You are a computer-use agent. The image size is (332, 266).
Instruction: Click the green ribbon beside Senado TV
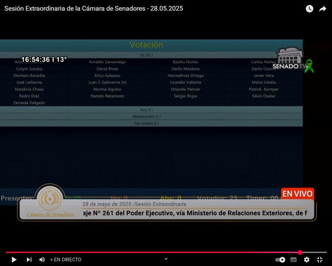click(x=309, y=66)
